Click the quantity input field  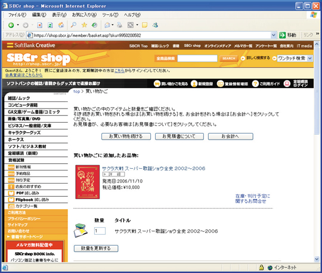[x=100, y=231]
